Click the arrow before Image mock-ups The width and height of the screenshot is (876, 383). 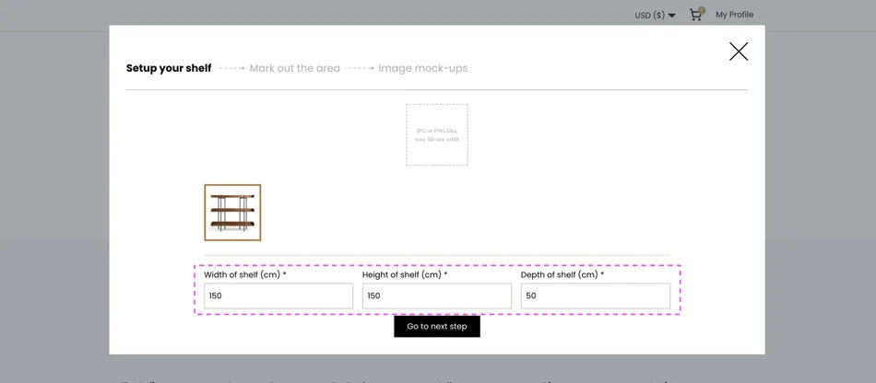360,68
